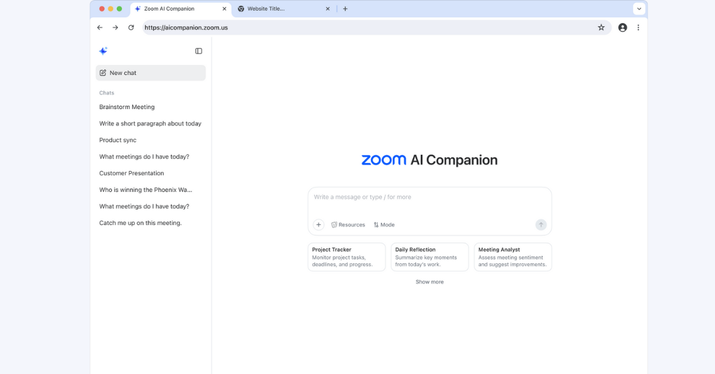Image resolution: width=715 pixels, height=374 pixels.
Task: Open the Project Tracker agent card
Action: point(346,257)
